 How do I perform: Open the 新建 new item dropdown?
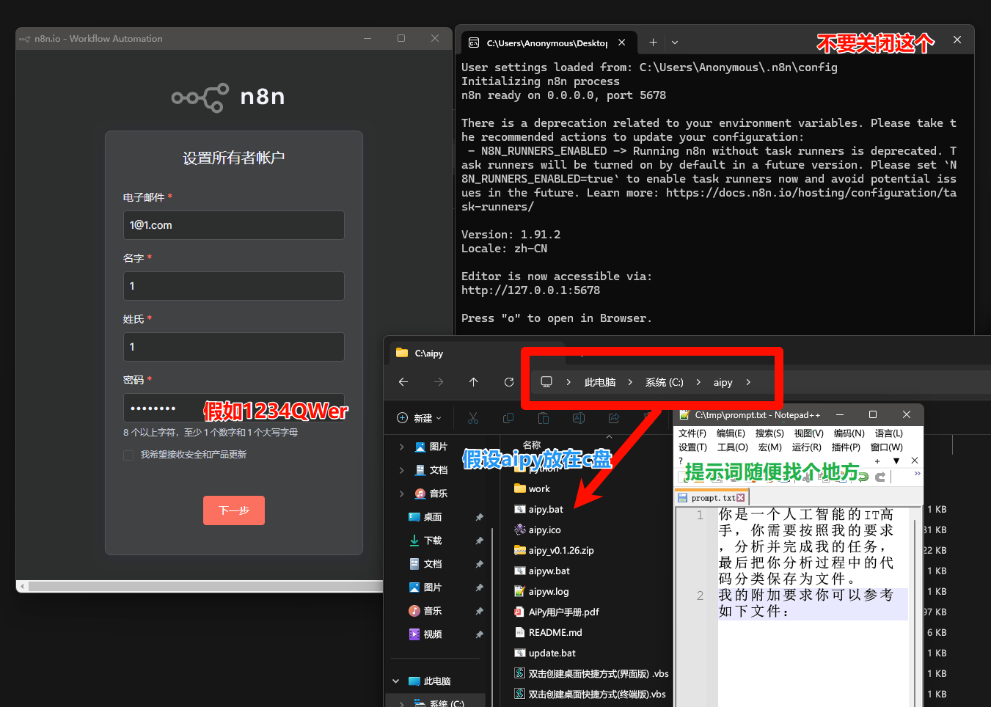pyautogui.click(x=420, y=418)
